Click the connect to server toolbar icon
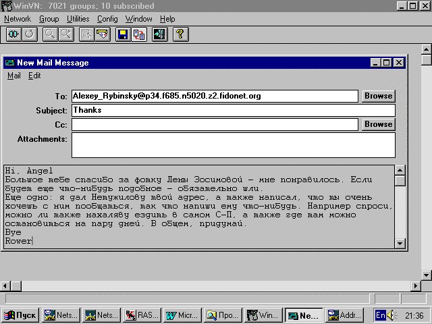 pos(13,34)
